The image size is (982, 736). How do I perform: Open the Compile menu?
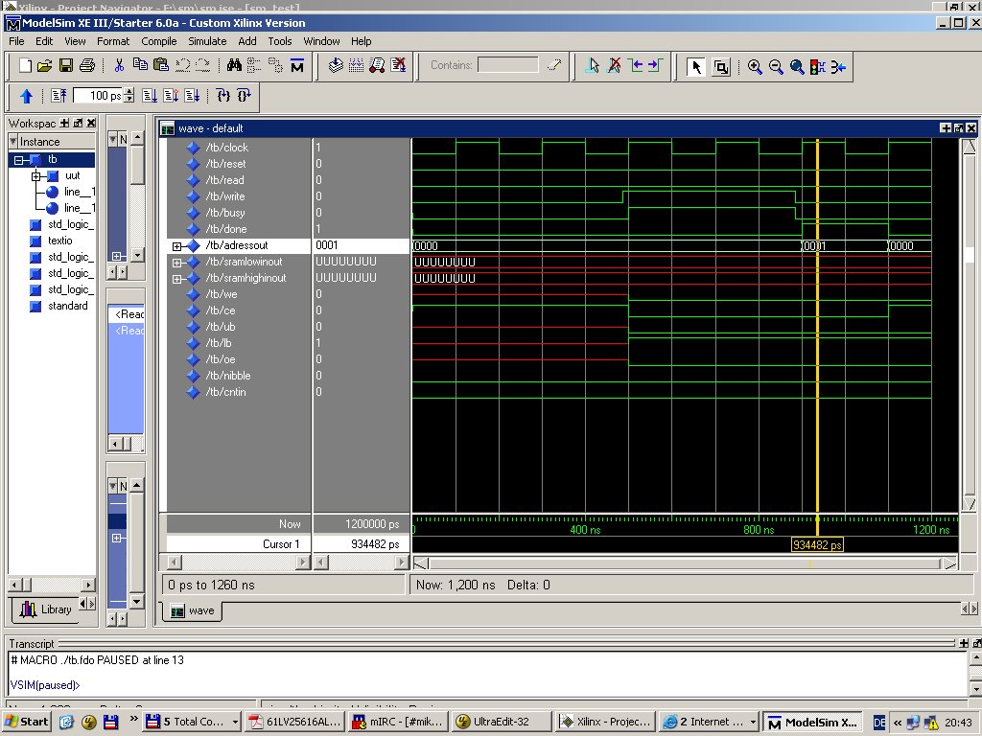coord(159,41)
